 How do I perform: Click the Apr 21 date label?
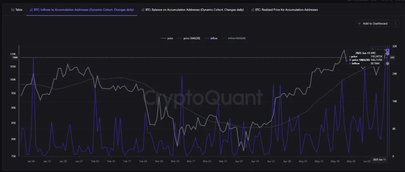(x=271, y=162)
